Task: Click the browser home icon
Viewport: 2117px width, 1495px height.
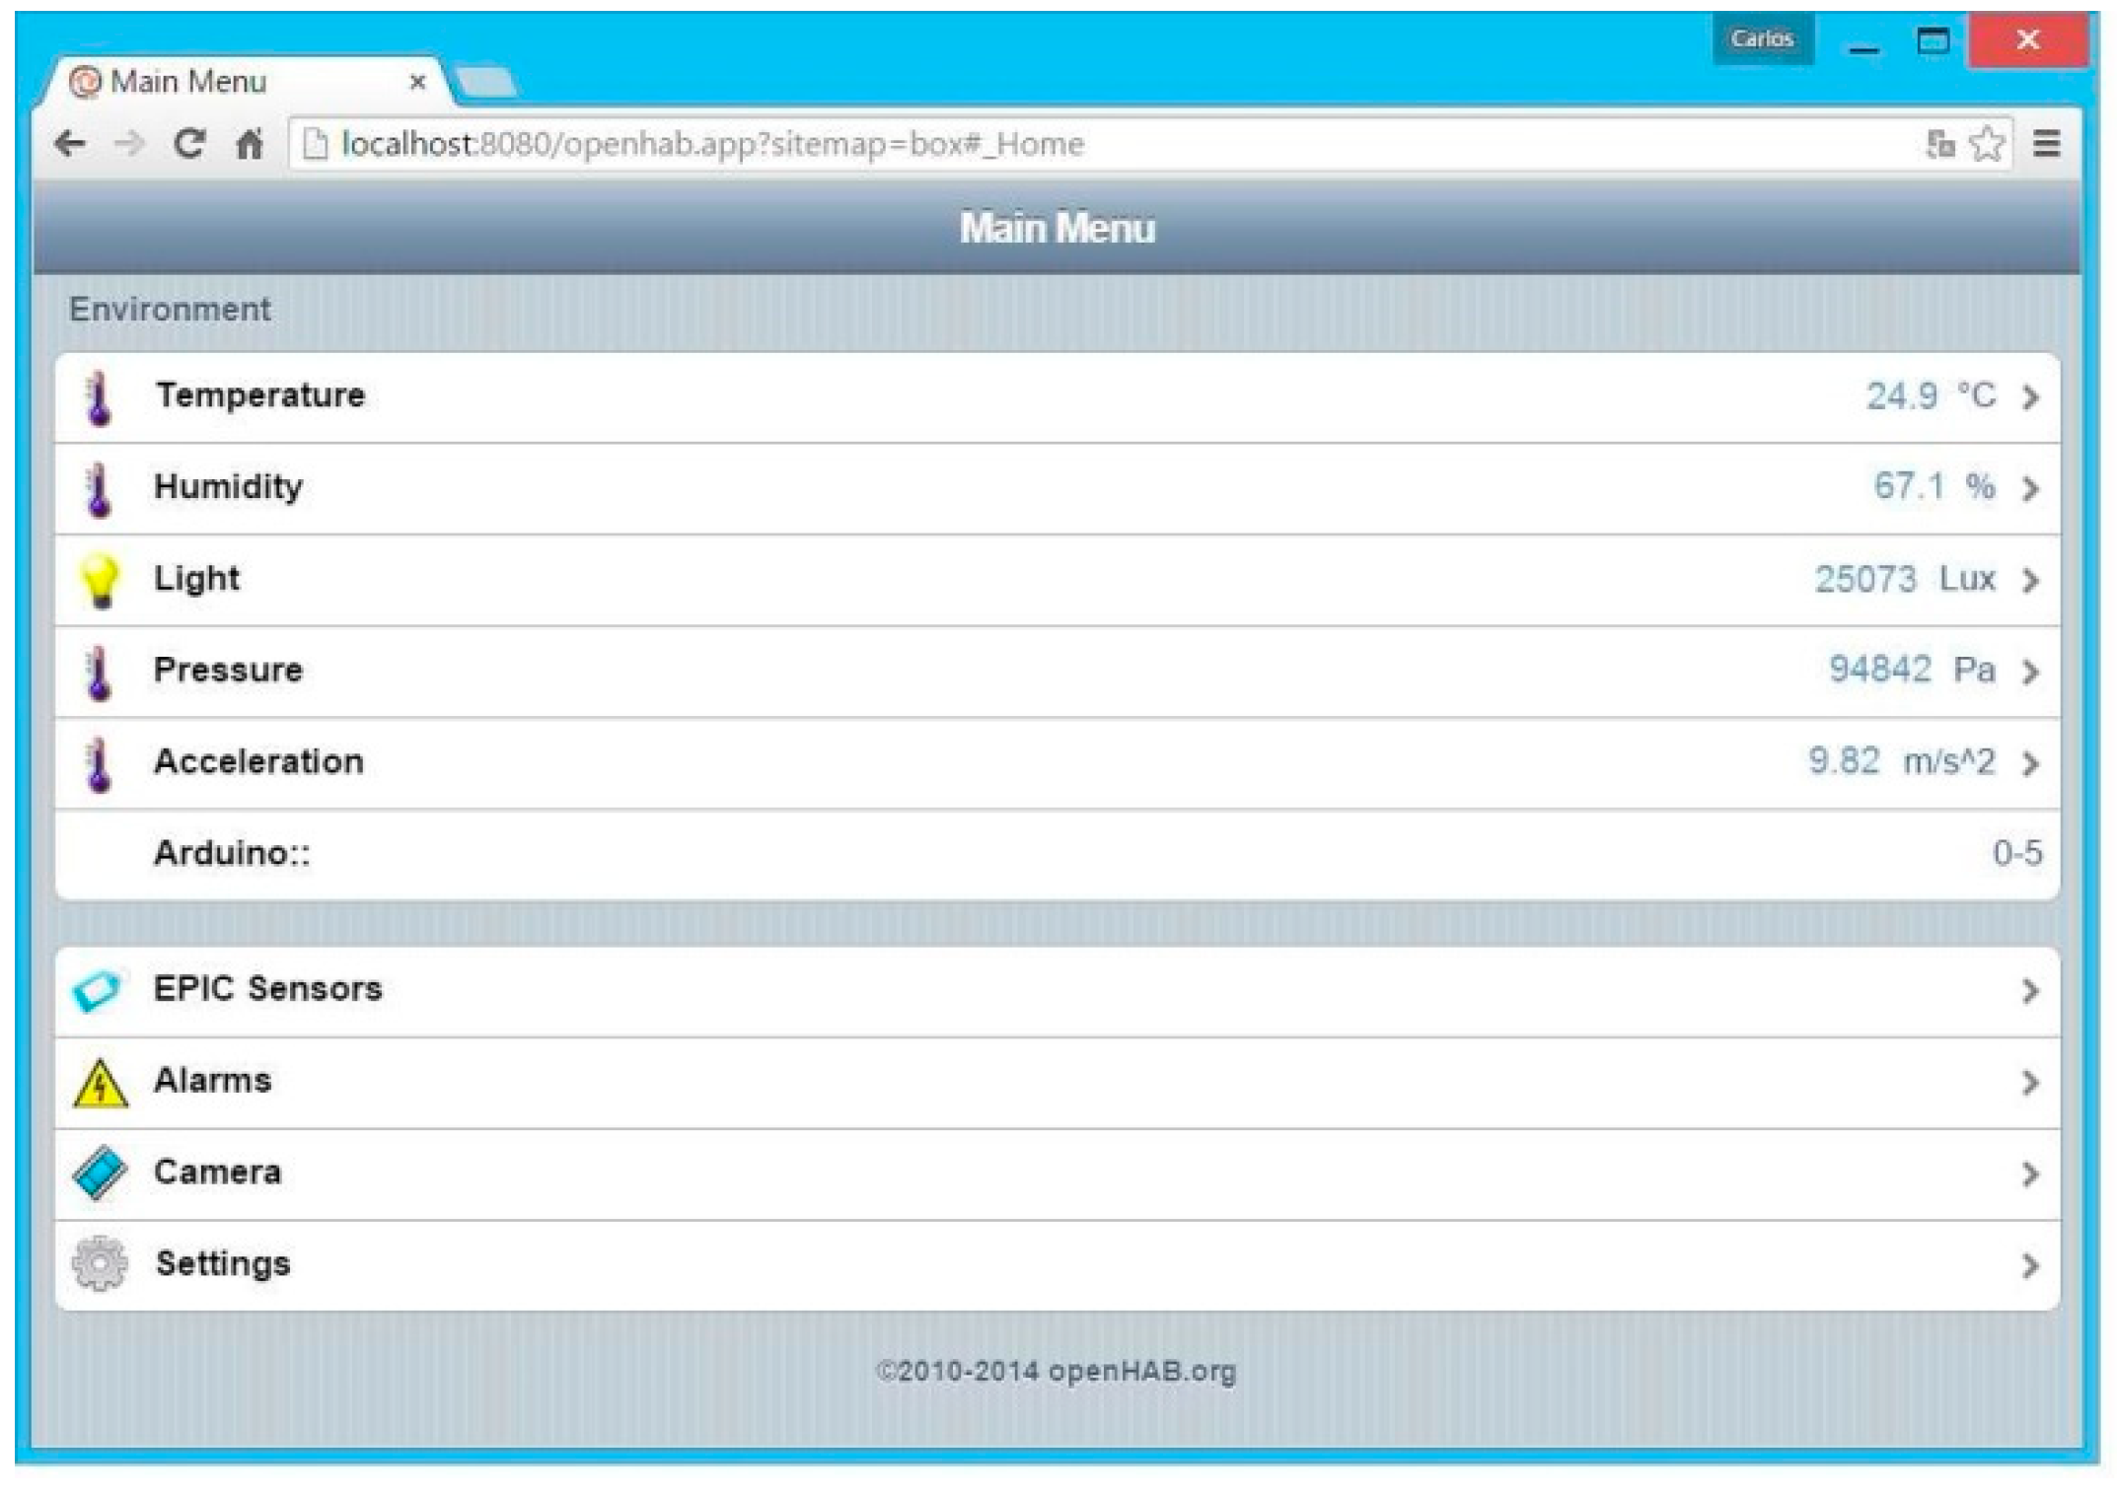Action: (250, 145)
